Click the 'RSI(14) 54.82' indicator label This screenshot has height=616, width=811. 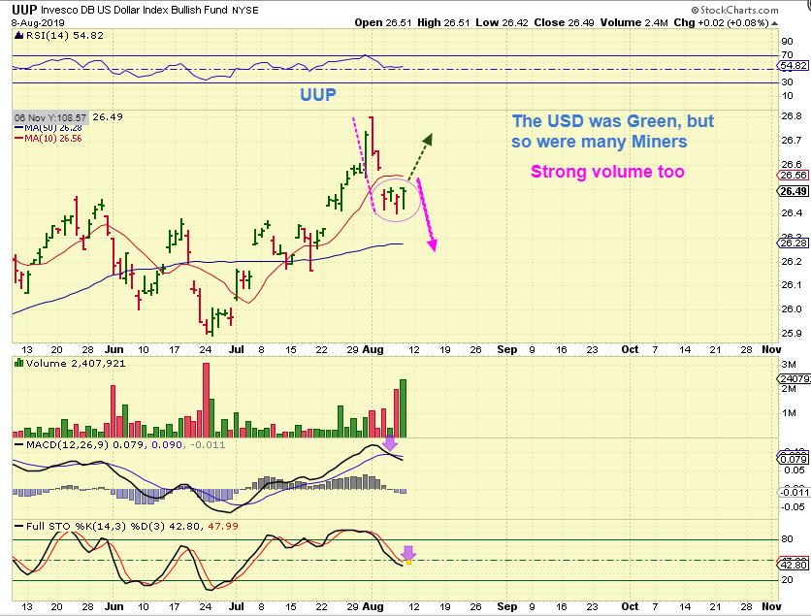click(x=64, y=35)
